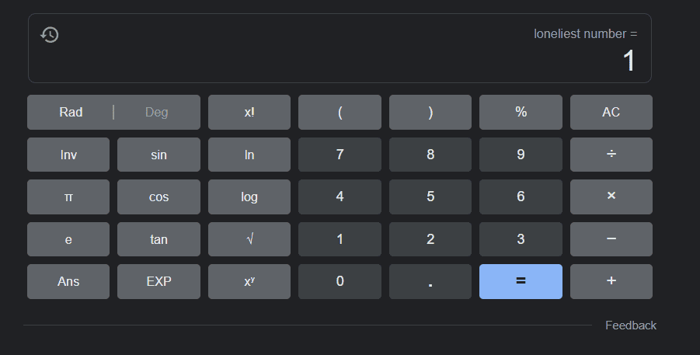Image resolution: width=700 pixels, height=355 pixels.
Task: Open the Feedback link
Action: pos(630,325)
